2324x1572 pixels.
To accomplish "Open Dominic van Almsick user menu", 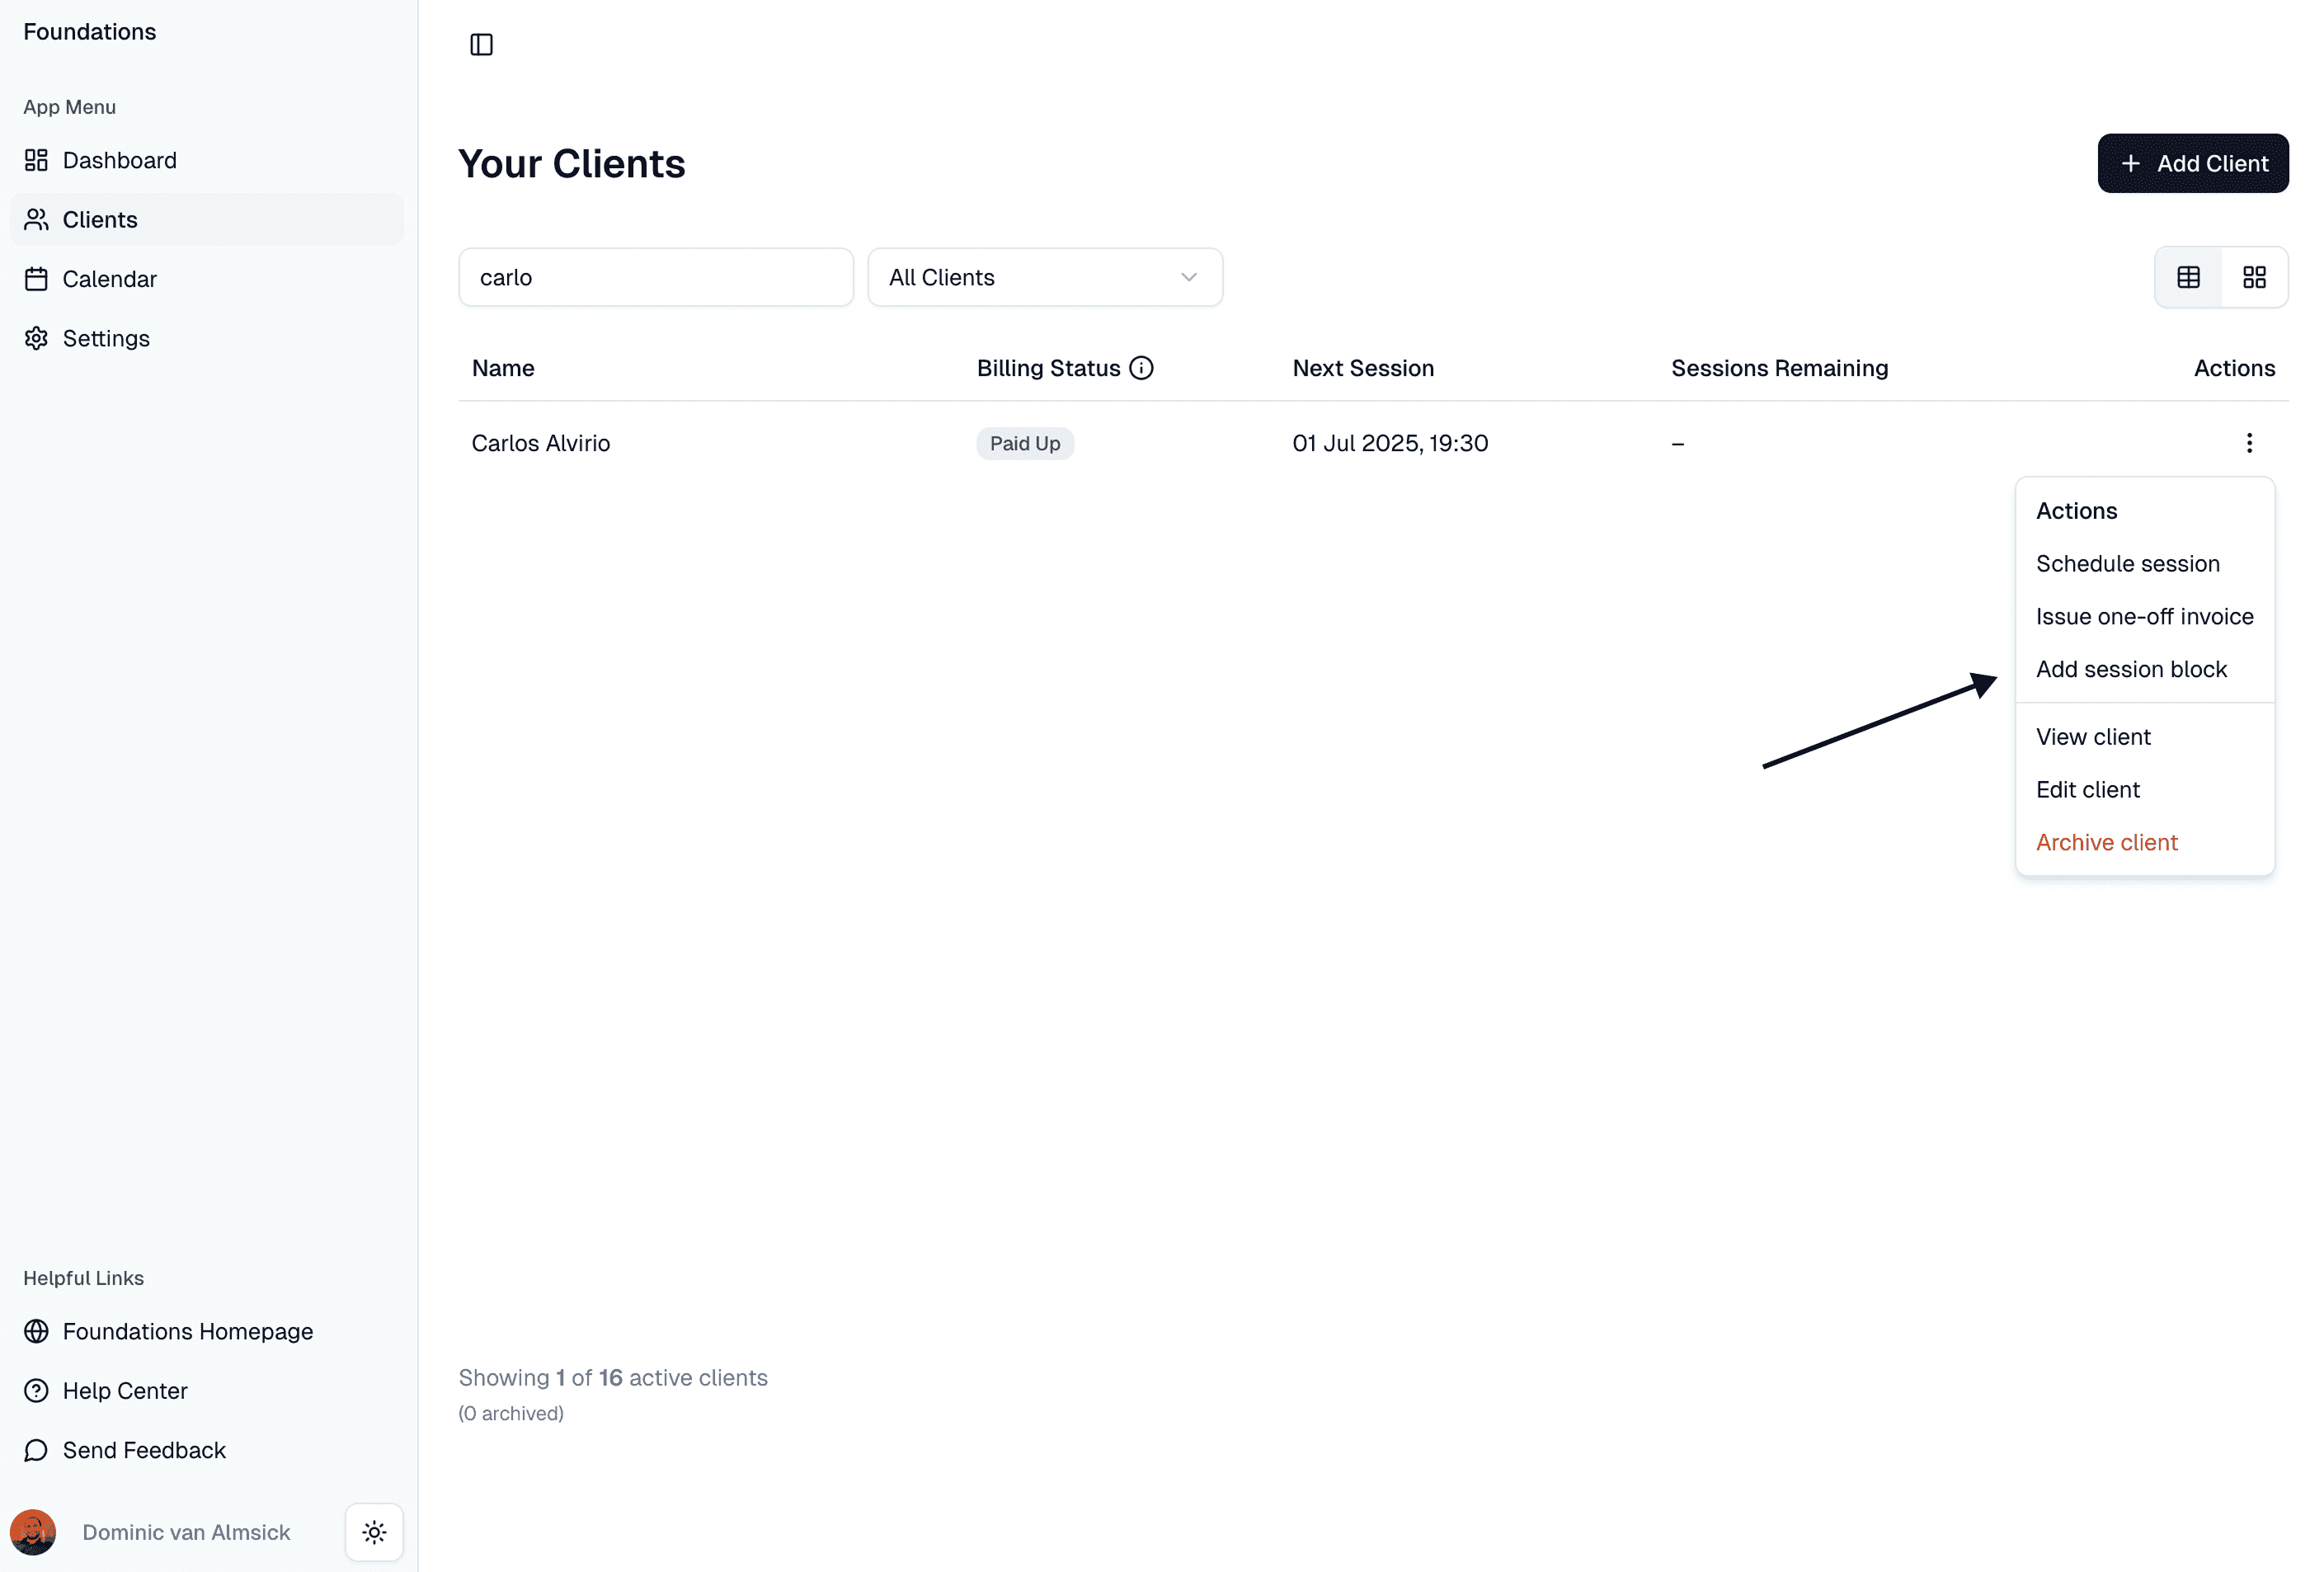I will click(186, 1532).
